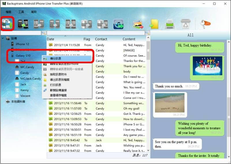Select row dated 2013/11/18 9:47:31
231x164 pixels.
pyautogui.click(x=97, y=146)
